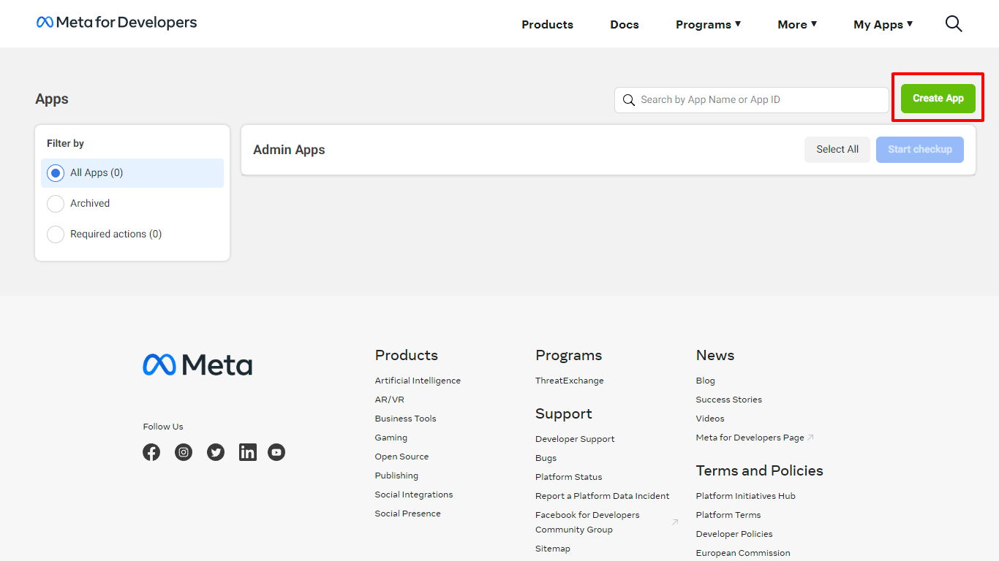Open Meta's Twitter social icon
This screenshot has height=561, width=999.
[216, 452]
